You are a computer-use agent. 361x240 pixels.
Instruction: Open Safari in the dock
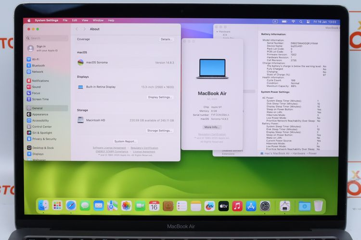point(71,205)
